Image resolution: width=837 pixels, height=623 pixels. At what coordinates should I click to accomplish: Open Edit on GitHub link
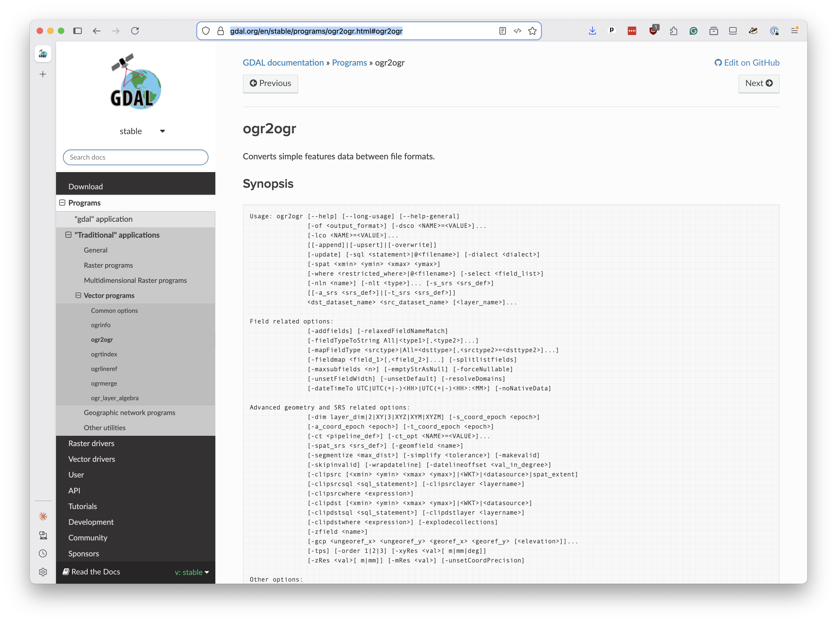click(747, 63)
